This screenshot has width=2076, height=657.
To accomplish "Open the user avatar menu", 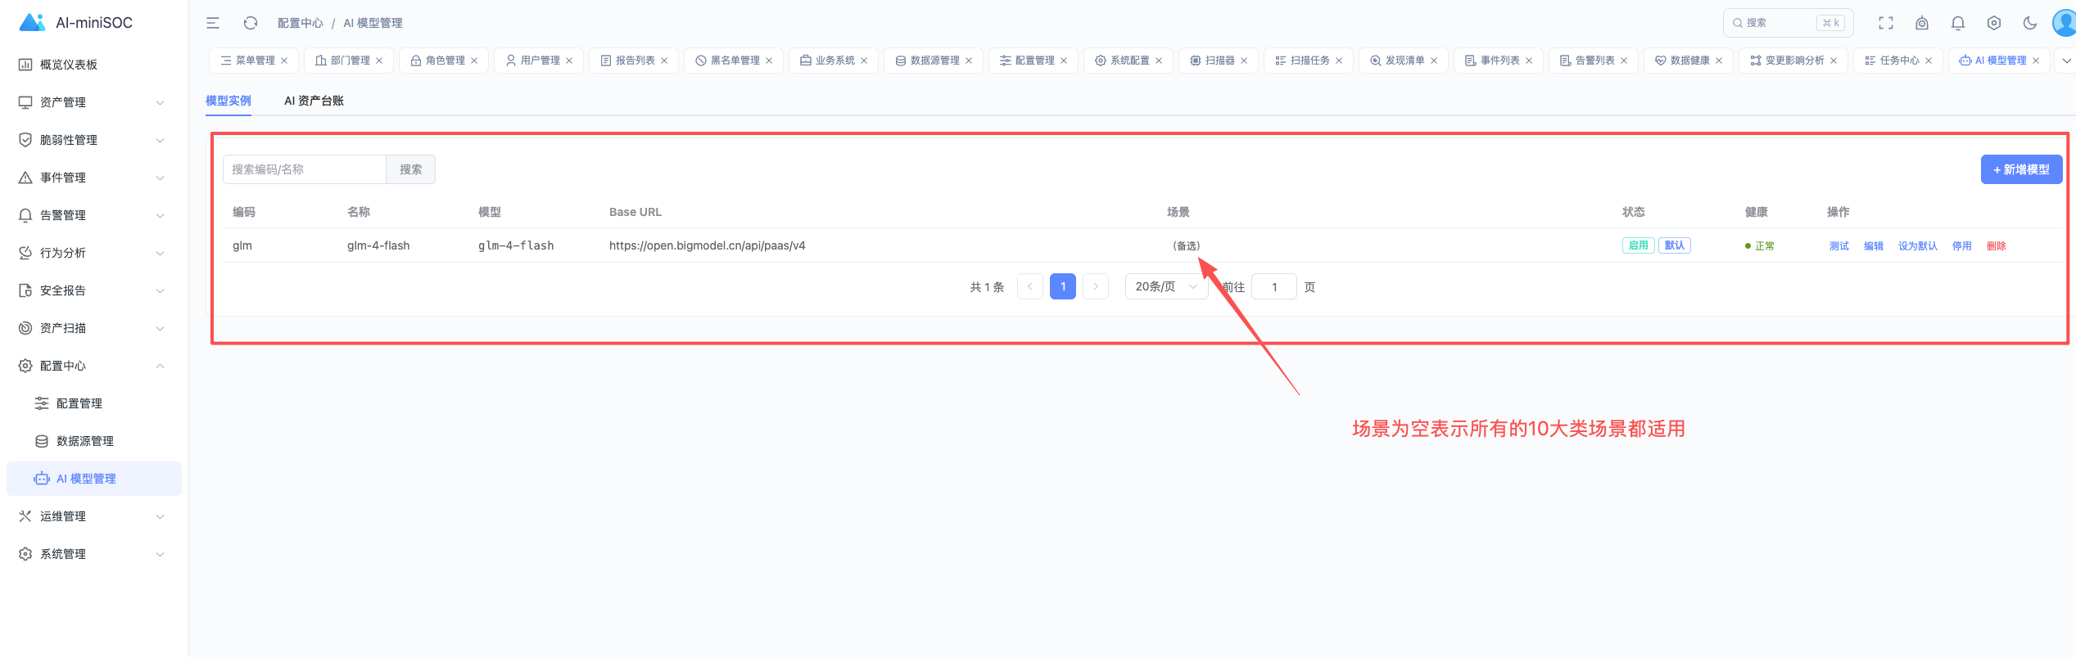I will pos(2064,23).
